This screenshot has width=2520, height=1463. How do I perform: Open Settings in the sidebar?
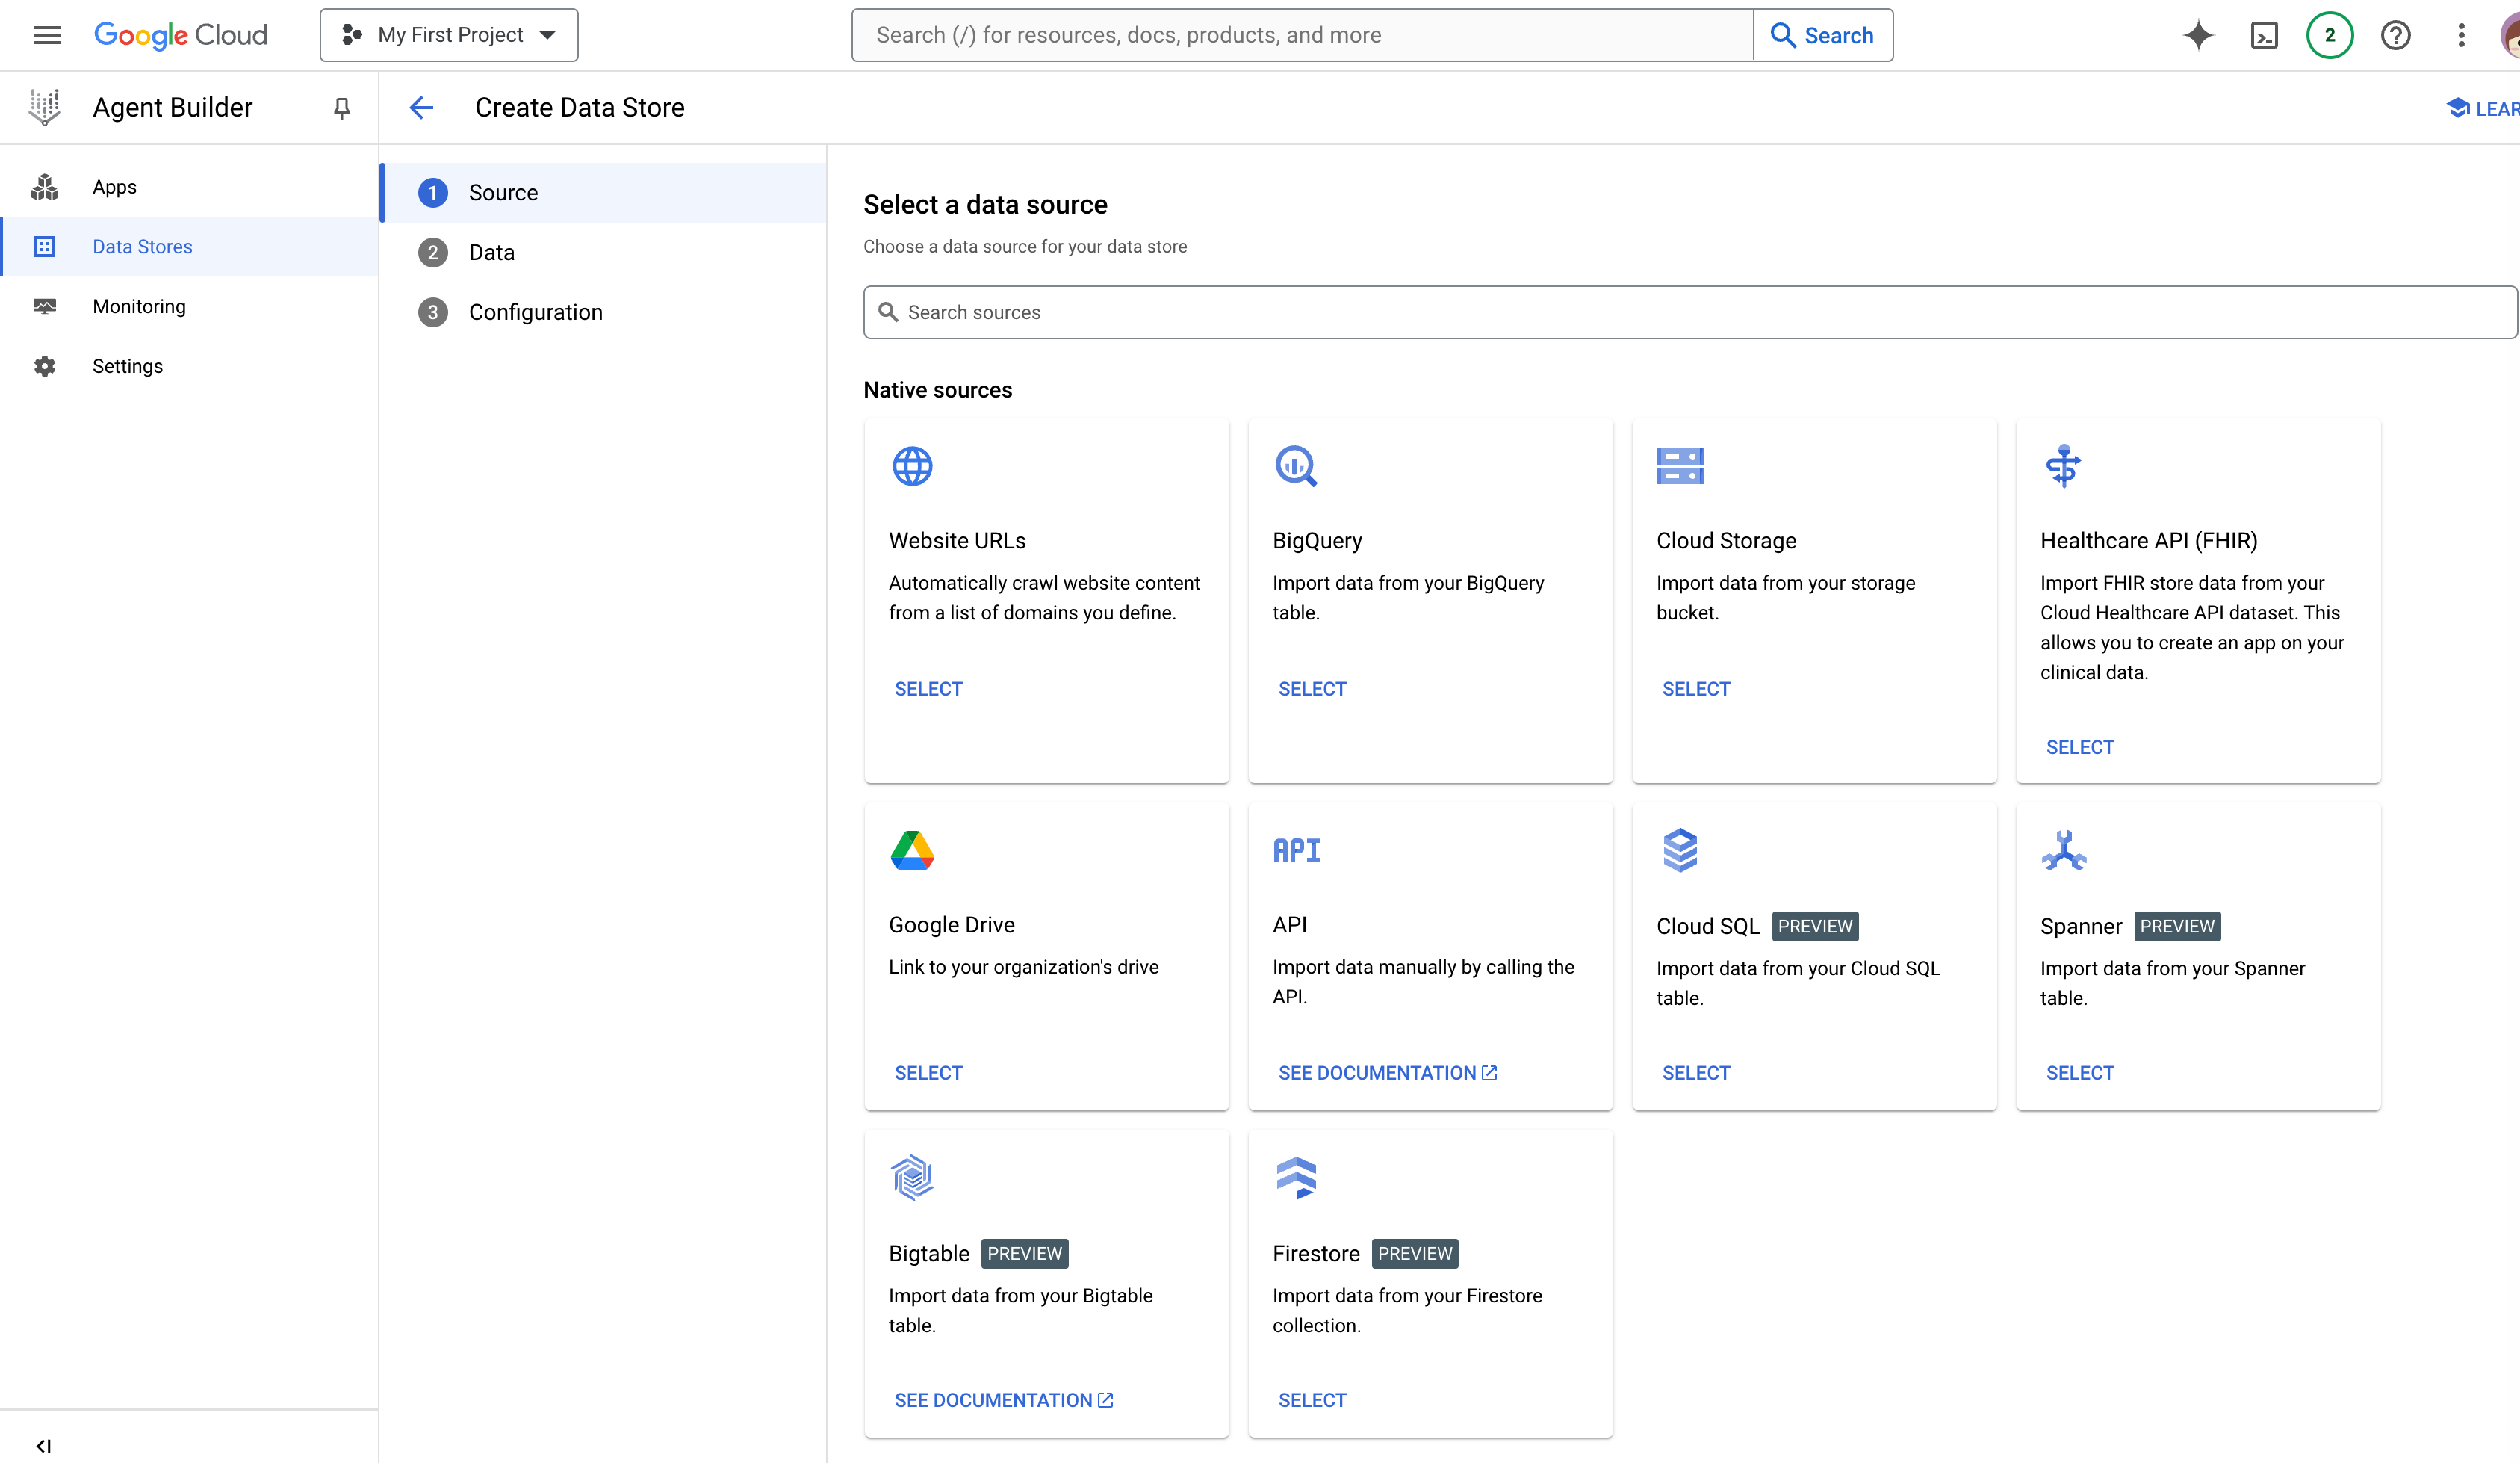coord(127,366)
